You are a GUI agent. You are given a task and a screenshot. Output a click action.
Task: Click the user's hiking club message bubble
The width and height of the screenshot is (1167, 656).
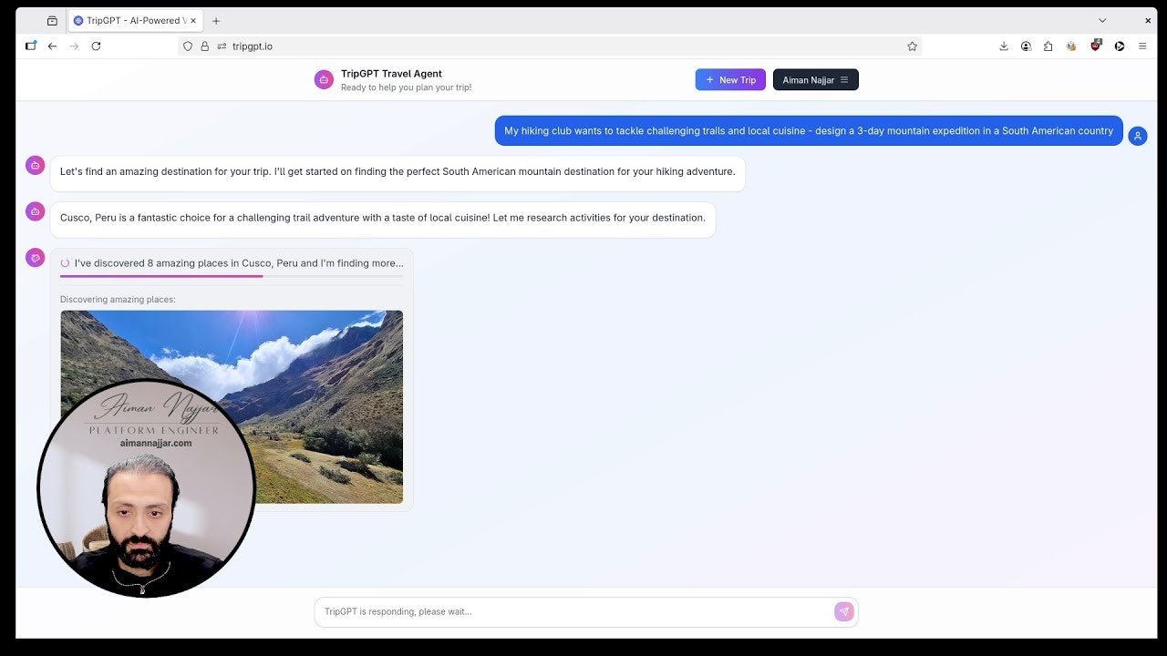point(809,130)
